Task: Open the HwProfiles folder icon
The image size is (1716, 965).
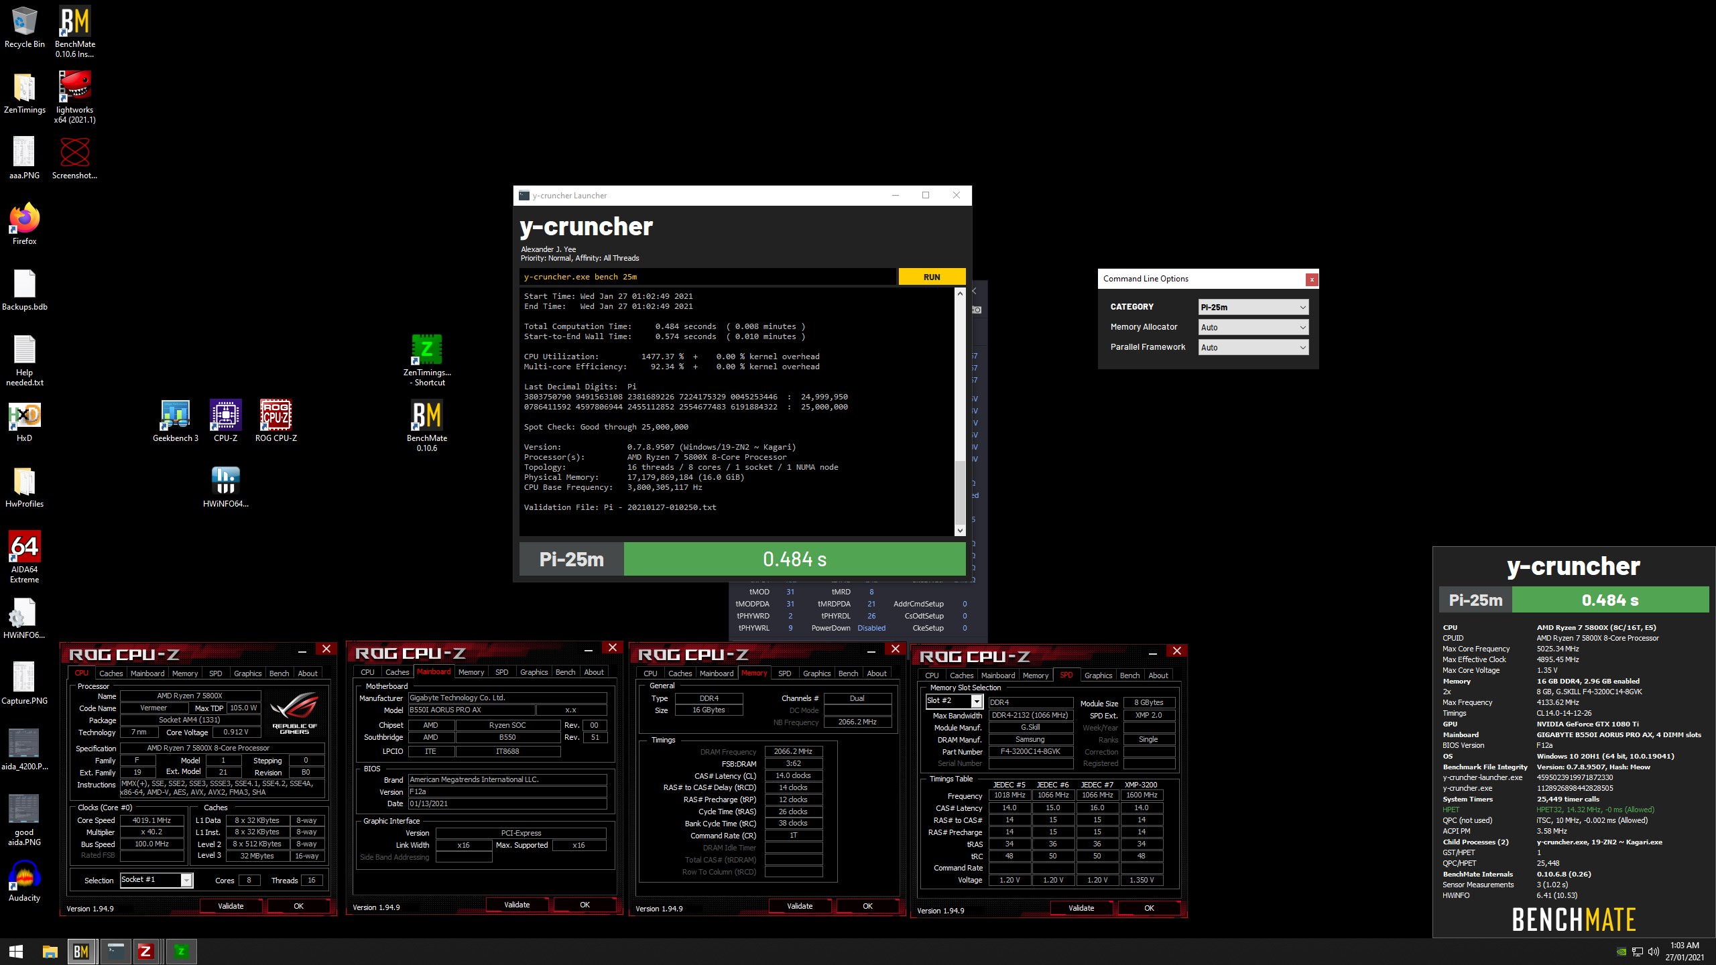Action: [24, 487]
